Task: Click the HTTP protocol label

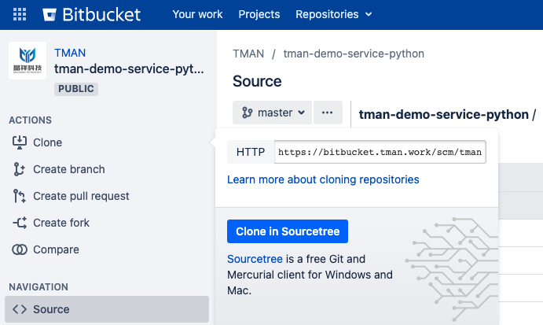Action: point(251,152)
